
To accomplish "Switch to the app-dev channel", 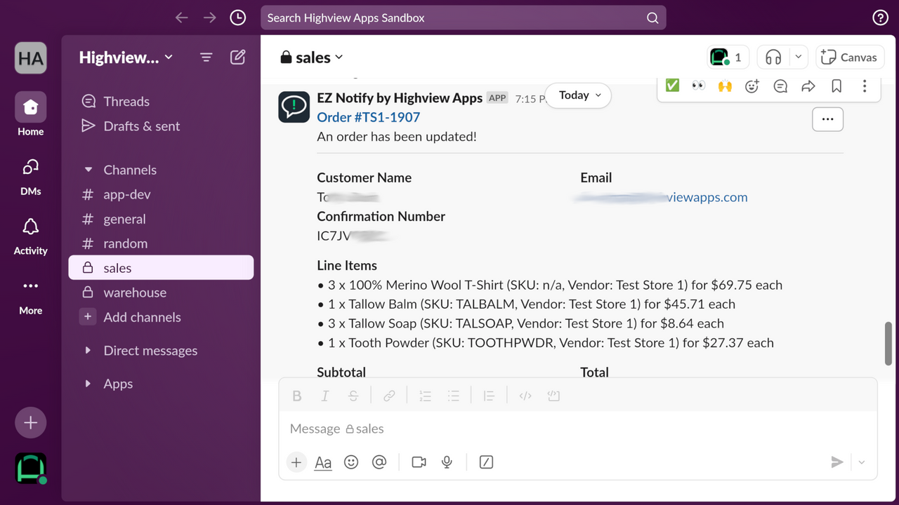I will tap(161, 194).
